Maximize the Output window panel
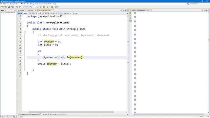210x118 pixels. [x=209, y=10]
